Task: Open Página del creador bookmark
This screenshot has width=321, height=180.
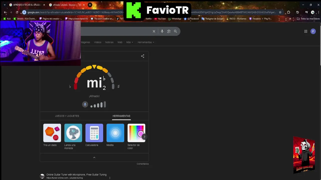Action: point(50,19)
